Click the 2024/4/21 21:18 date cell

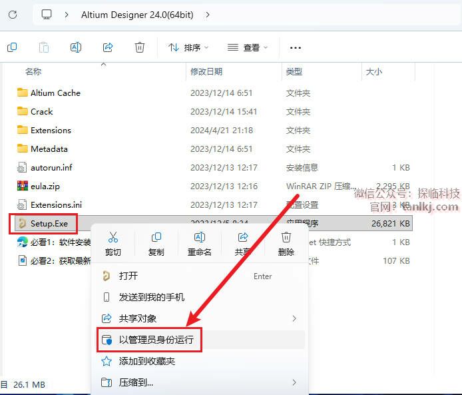click(x=222, y=131)
